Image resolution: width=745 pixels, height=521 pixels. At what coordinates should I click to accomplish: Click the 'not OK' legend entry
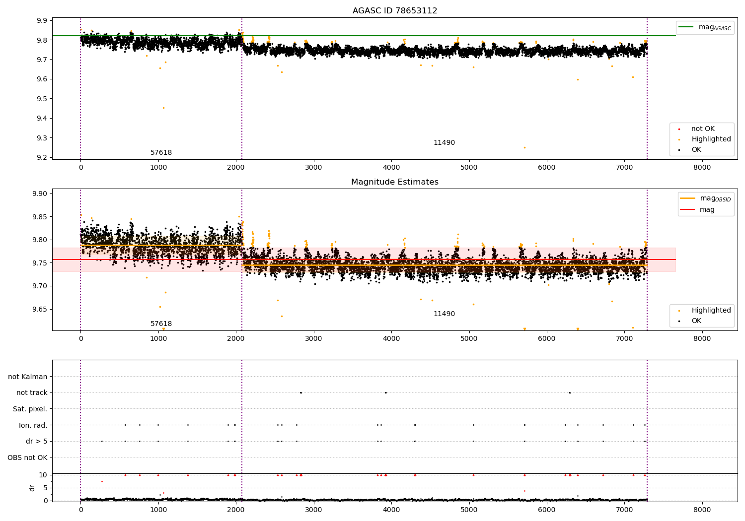[x=703, y=129]
